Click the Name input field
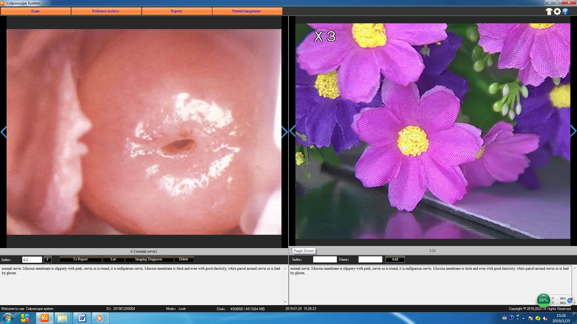 (370, 259)
